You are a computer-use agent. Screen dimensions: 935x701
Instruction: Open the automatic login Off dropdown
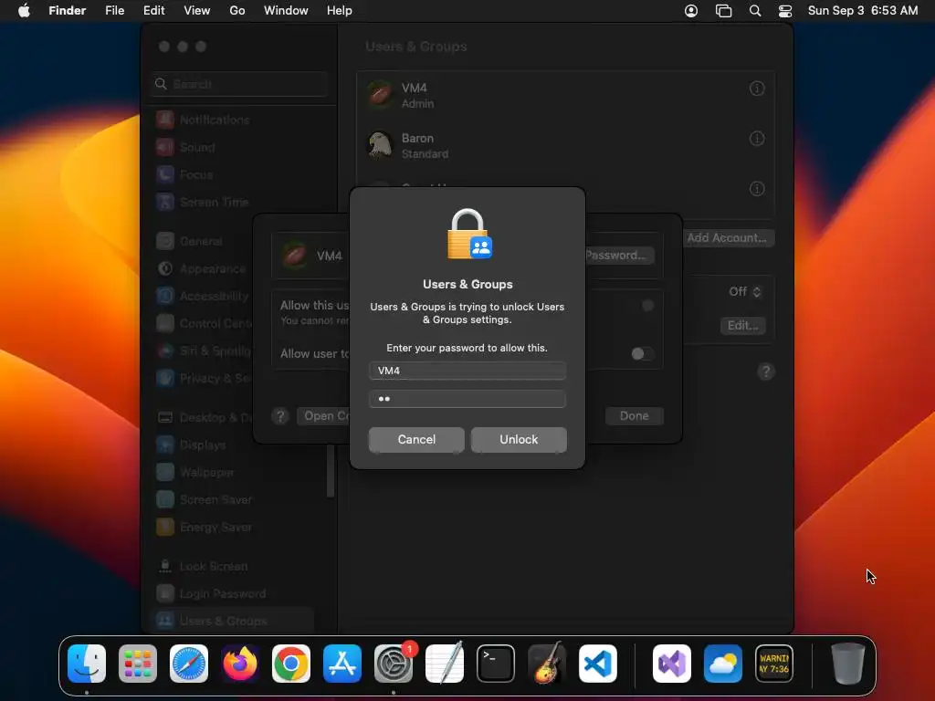click(x=745, y=291)
